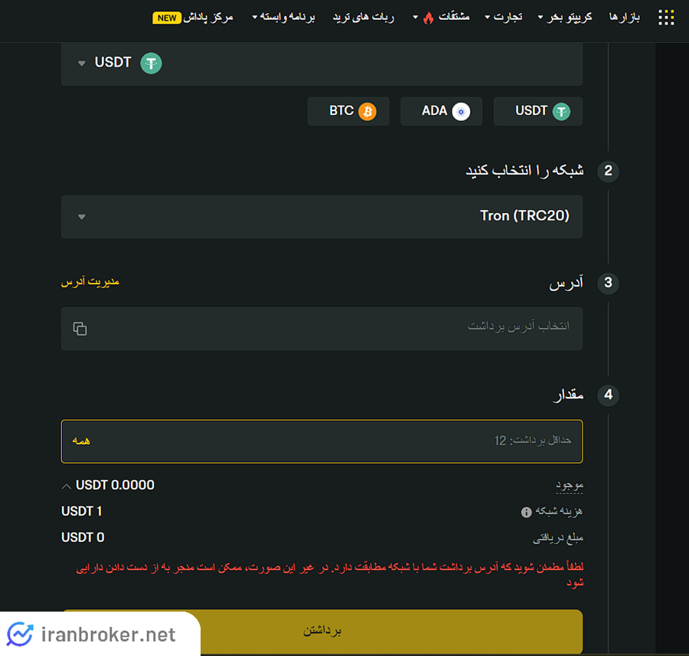Click the برداشتن (Withdraw) button

pos(322,631)
